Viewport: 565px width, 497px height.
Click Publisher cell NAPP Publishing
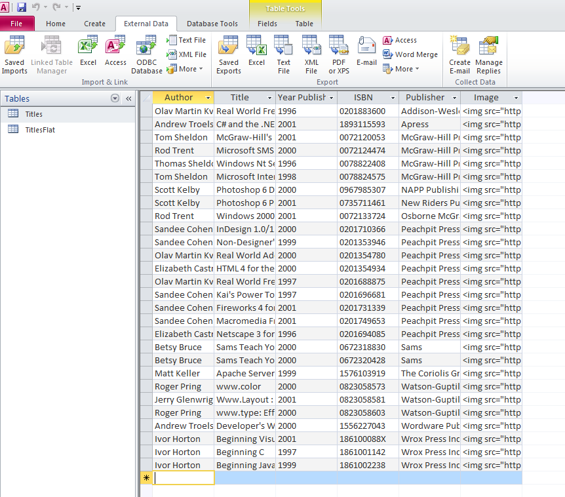pos(429,190)
